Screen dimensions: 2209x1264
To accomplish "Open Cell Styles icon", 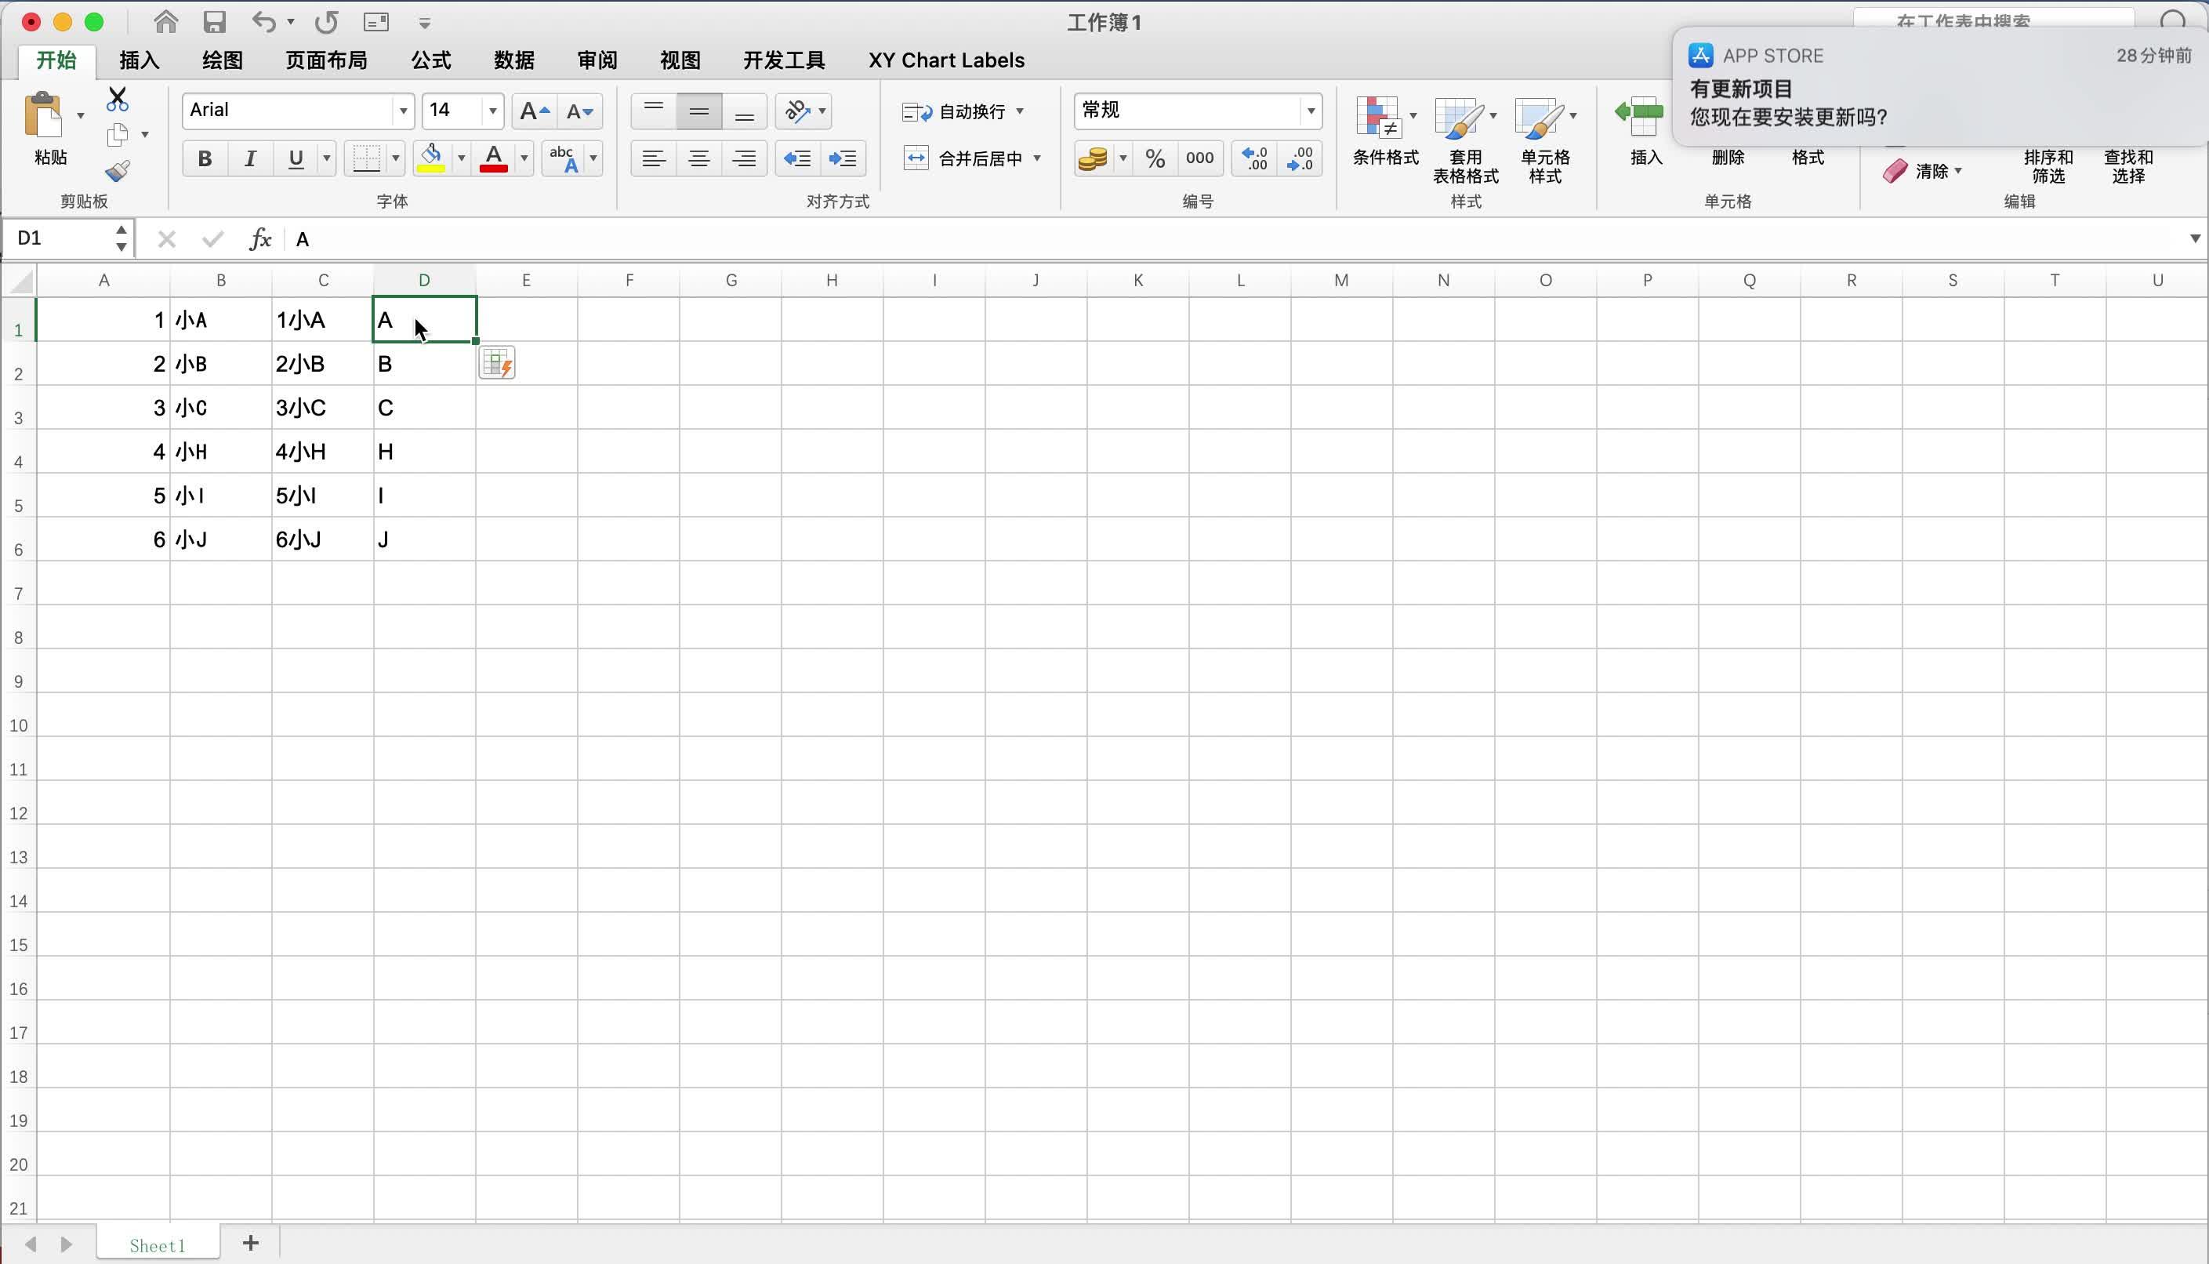I will [x=1540, y=117].
